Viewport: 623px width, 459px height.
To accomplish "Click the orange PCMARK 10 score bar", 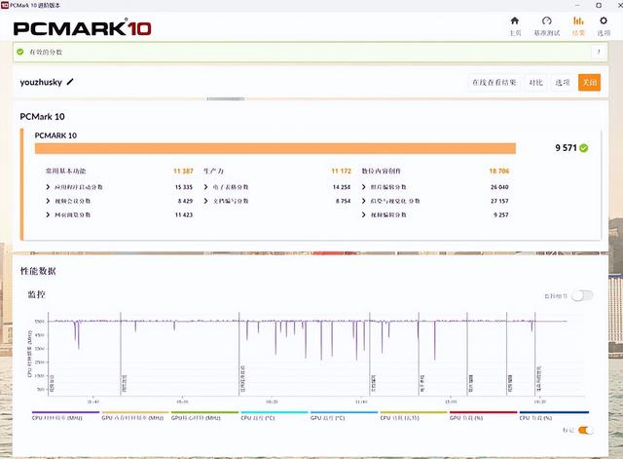I will click(x=275, y=148).
